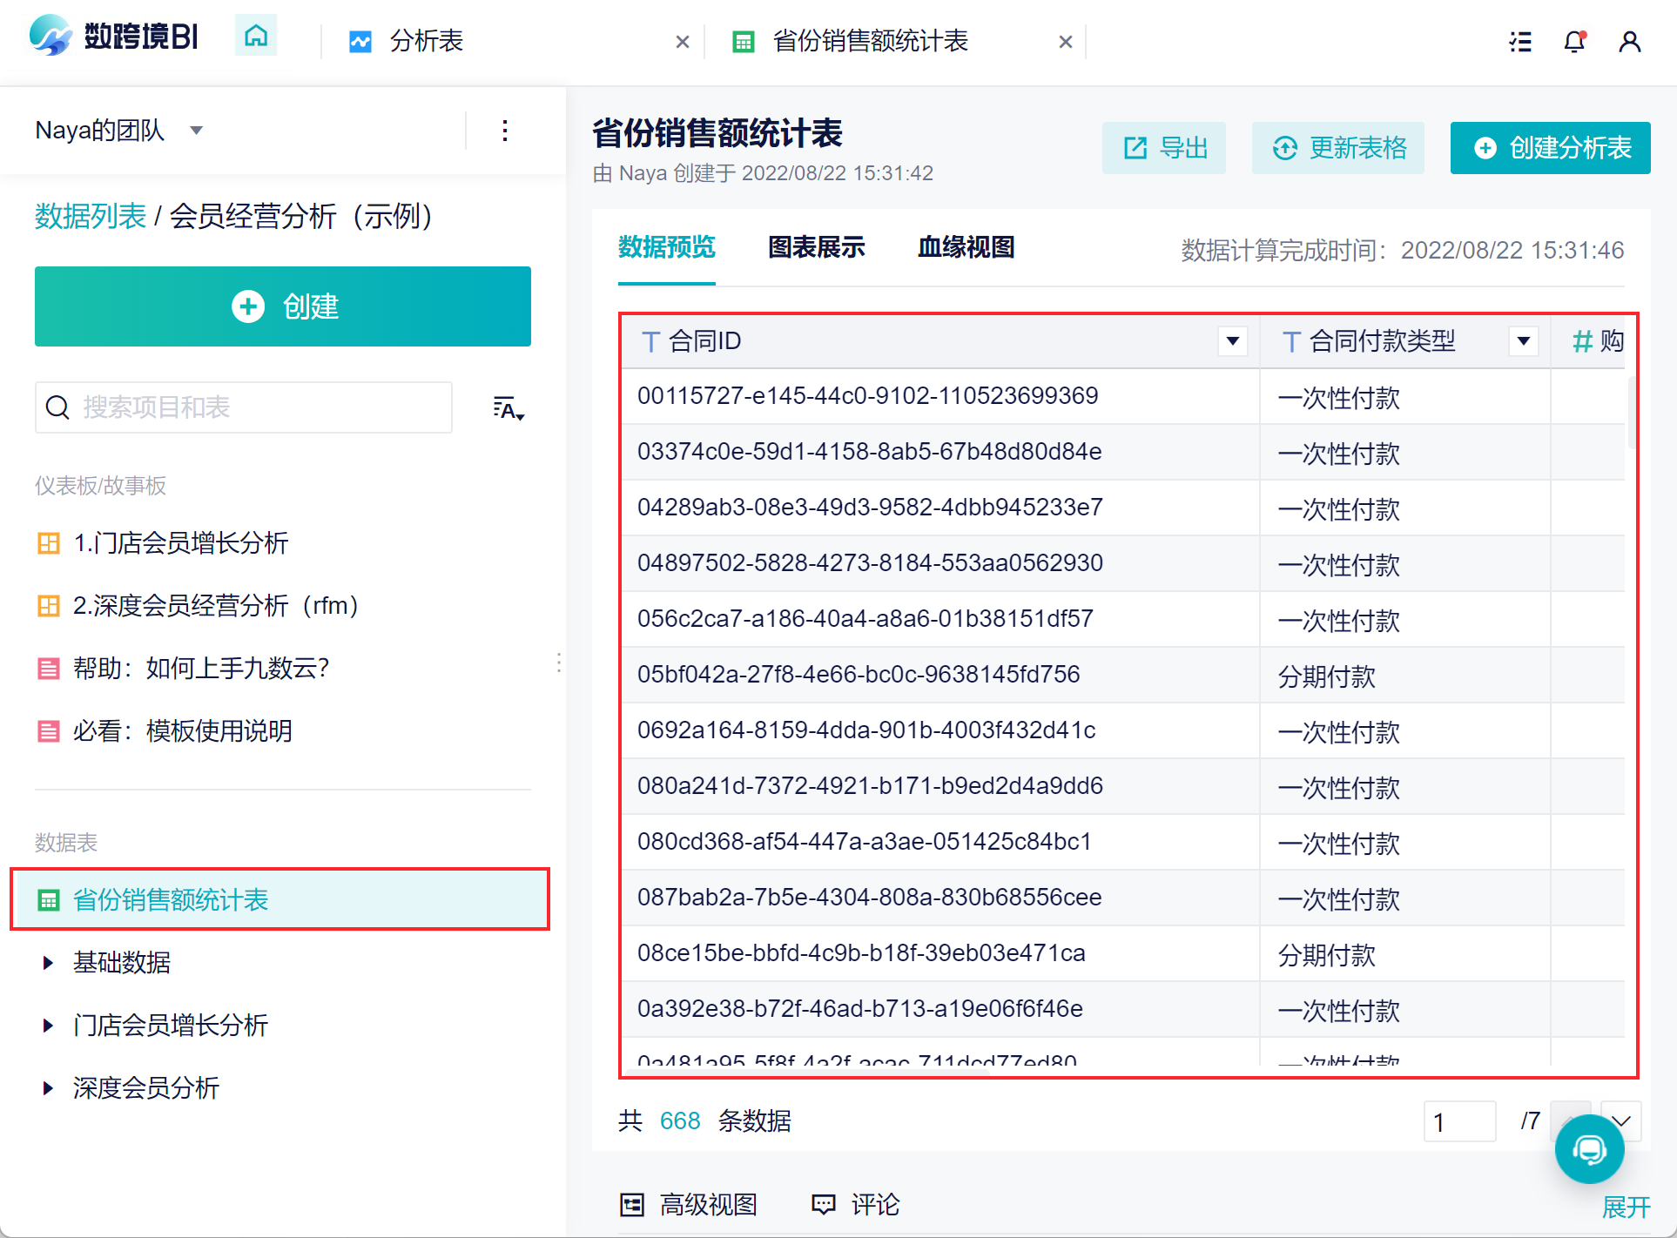Open the 合同付款类型 column dropdown arrow

(1523, 341)
